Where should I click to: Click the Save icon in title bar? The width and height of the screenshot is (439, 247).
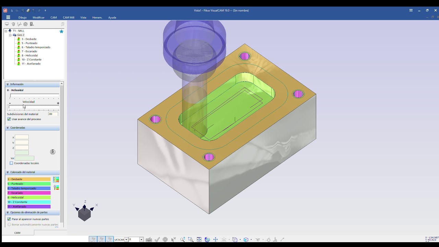click(x=23, y=11)
